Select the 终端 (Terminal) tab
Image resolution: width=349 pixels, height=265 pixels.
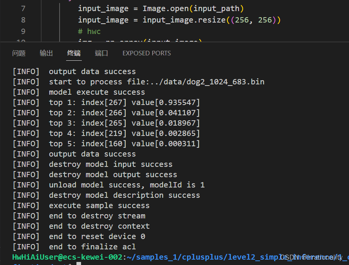(x=74, y=53)
